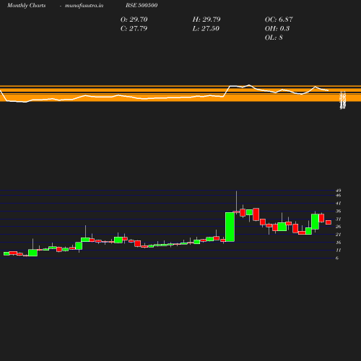Click the 31 price axis label
The height and width of the screenshot is (361, 361).
pyautogui.click(x=339, y=219)
